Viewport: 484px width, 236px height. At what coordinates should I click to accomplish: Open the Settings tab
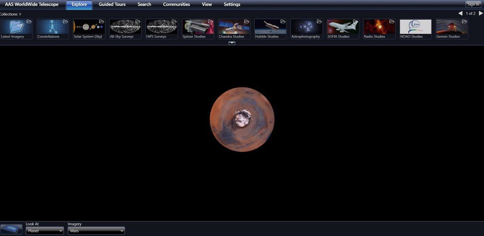[232, 4]
